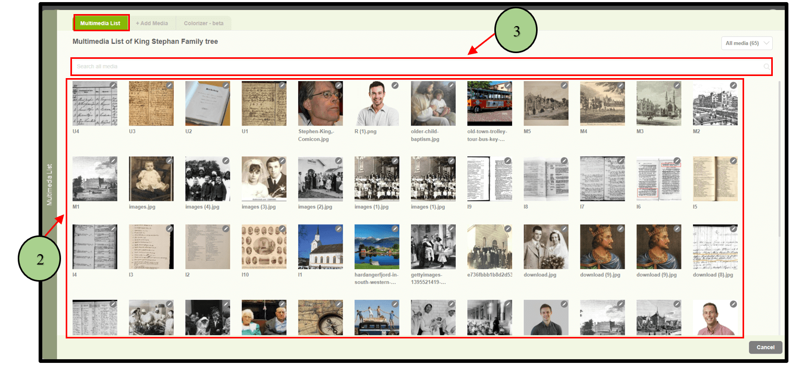This screenshot has width=790, height=365.
Task: Click edit pencil on download (8).jpg
Action: point(733,229)
